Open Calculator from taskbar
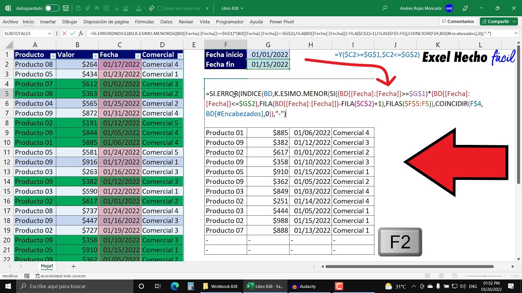This screenshot has height=293, width=522. coord(190,286)
